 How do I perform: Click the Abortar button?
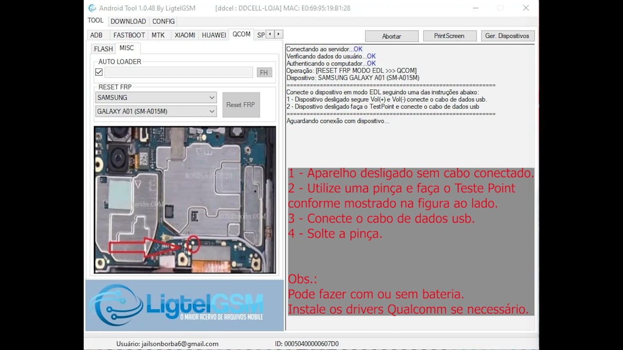tap(392, 36)
